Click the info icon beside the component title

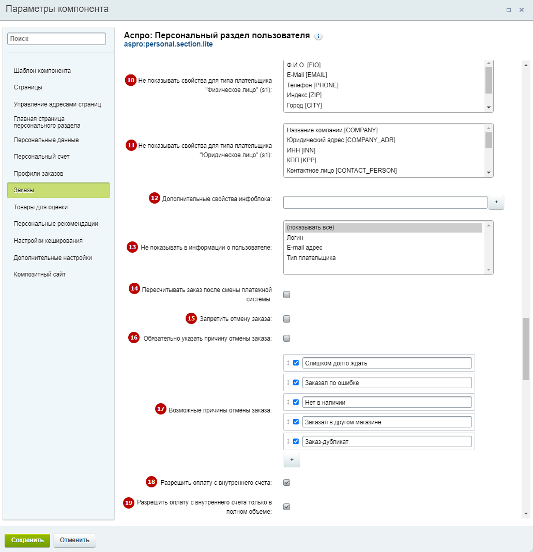318,36
